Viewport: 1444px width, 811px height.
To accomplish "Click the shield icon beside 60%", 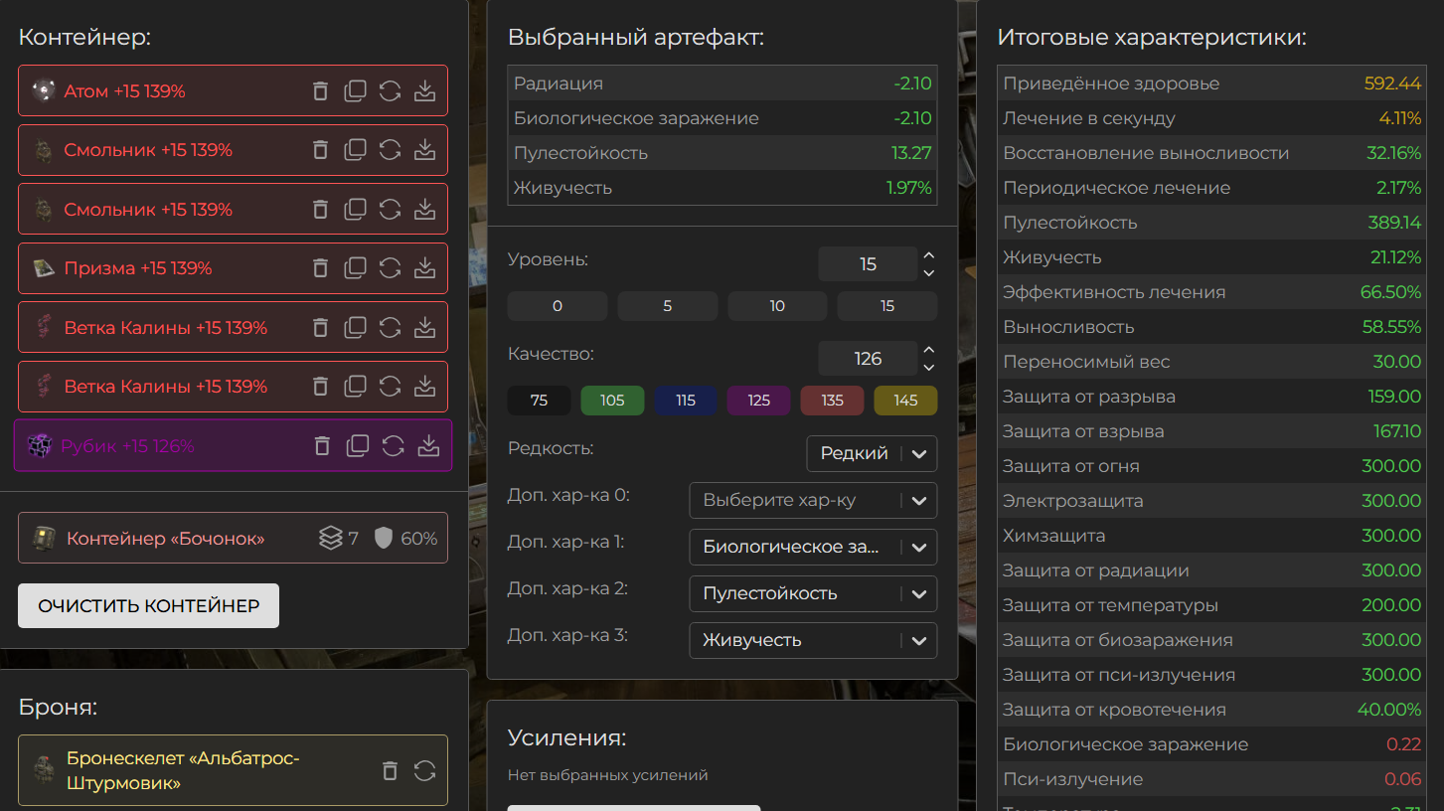I will (x=384, y=539).
